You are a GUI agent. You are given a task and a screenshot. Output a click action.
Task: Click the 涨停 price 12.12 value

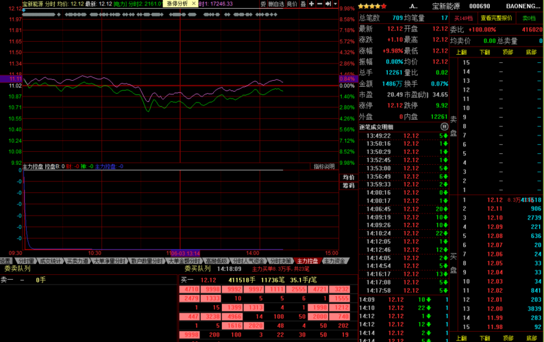pos(395,105)
